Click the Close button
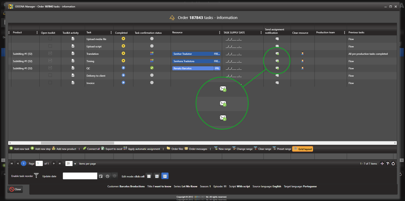 [15, 189]
